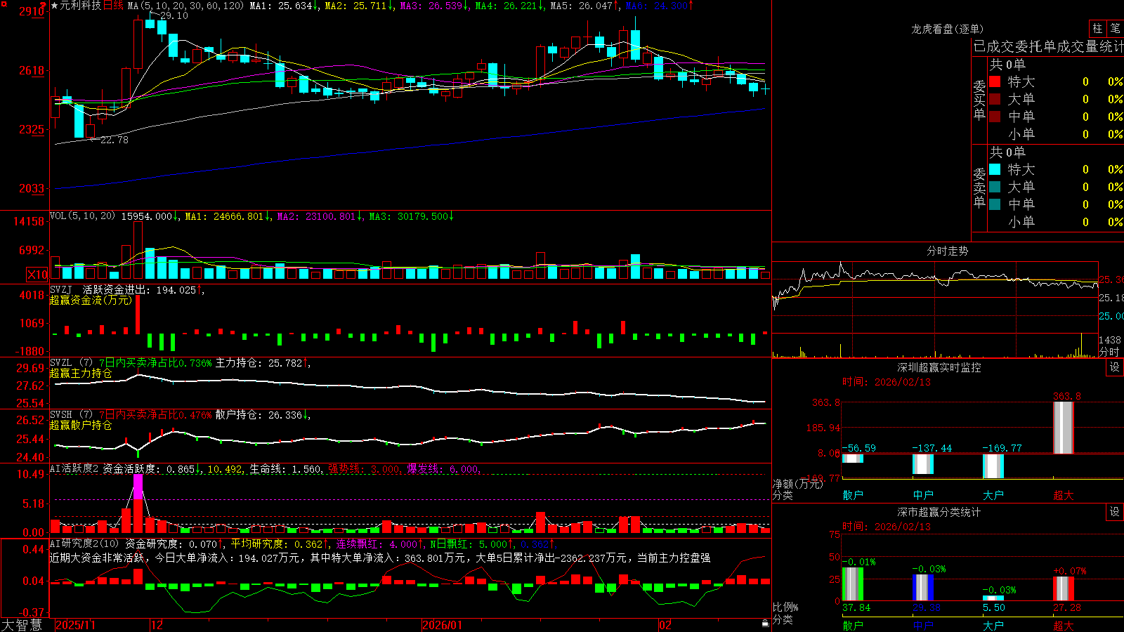Click the 深圳超赢实时监控 panel title
This screenshot has width=1124, height=632.
click(939, 367)
